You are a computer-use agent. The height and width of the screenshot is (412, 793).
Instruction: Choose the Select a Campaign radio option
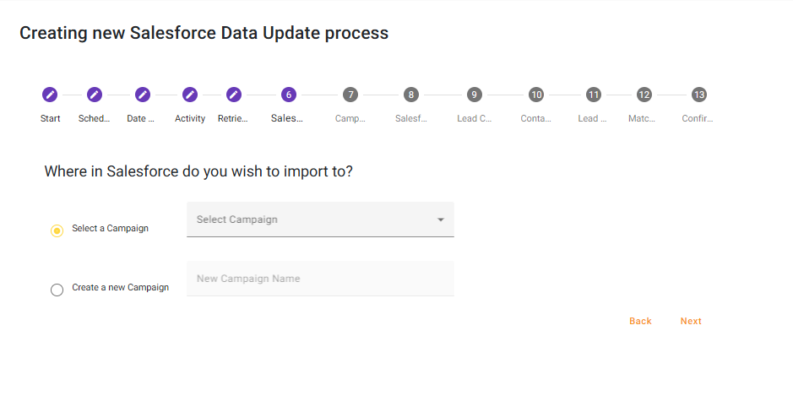(57, 230)
